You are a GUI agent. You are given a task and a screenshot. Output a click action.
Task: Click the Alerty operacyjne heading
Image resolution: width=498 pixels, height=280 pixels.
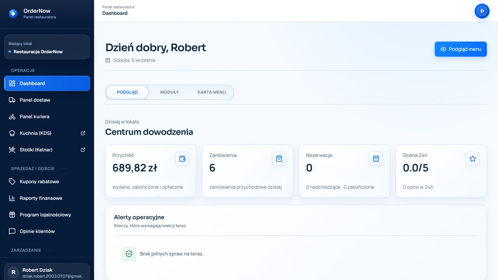(x=139, y=217)
